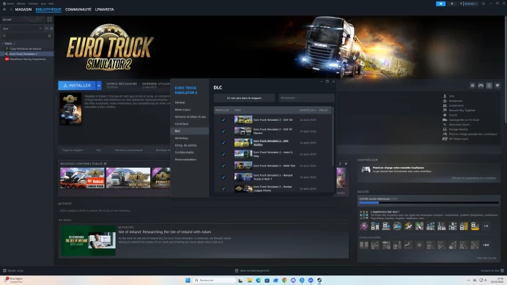Open the Confidentialité properties section
507x285 pixels.
point(185,152)
